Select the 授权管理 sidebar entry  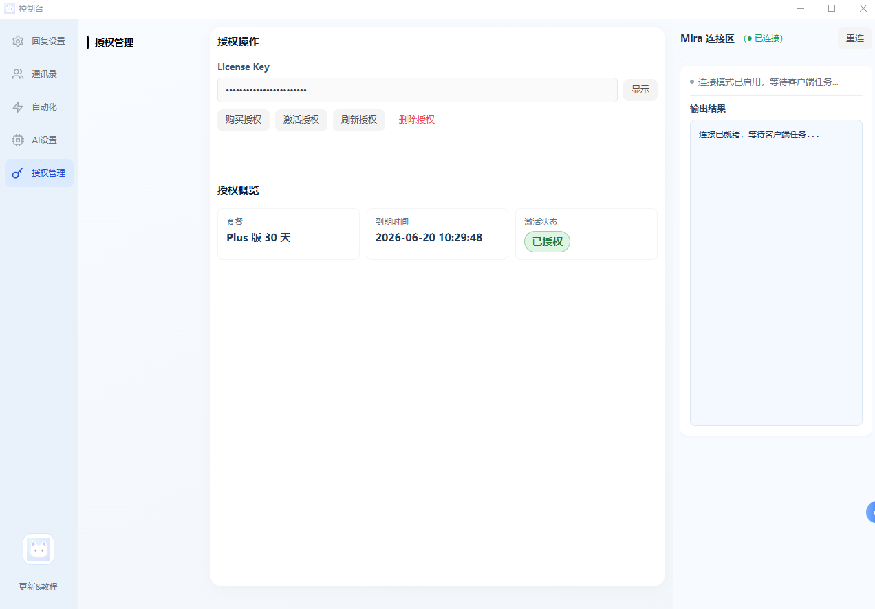39,173
